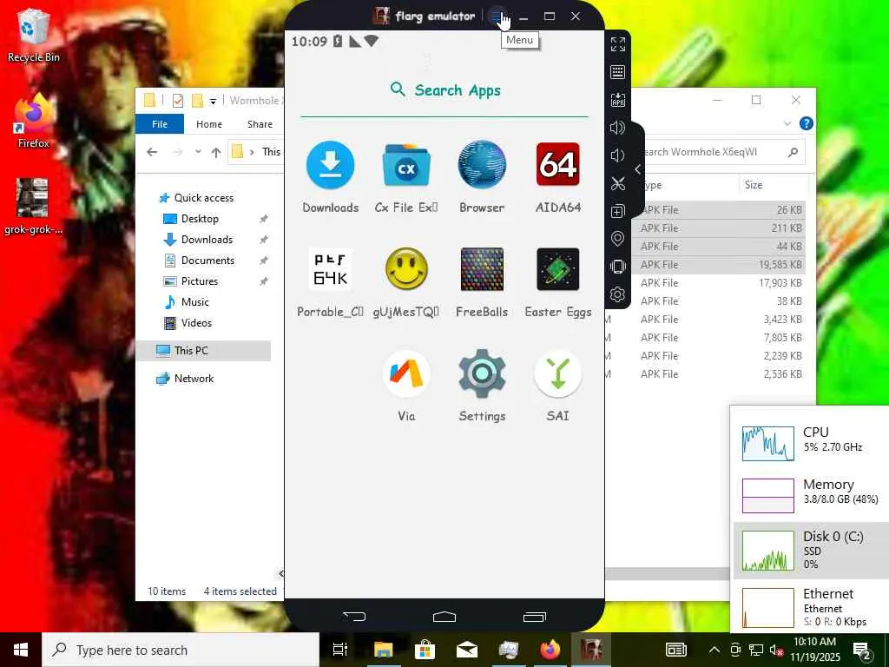
Task: Select Pictures in navigation pane
Action: coord(199,281)
